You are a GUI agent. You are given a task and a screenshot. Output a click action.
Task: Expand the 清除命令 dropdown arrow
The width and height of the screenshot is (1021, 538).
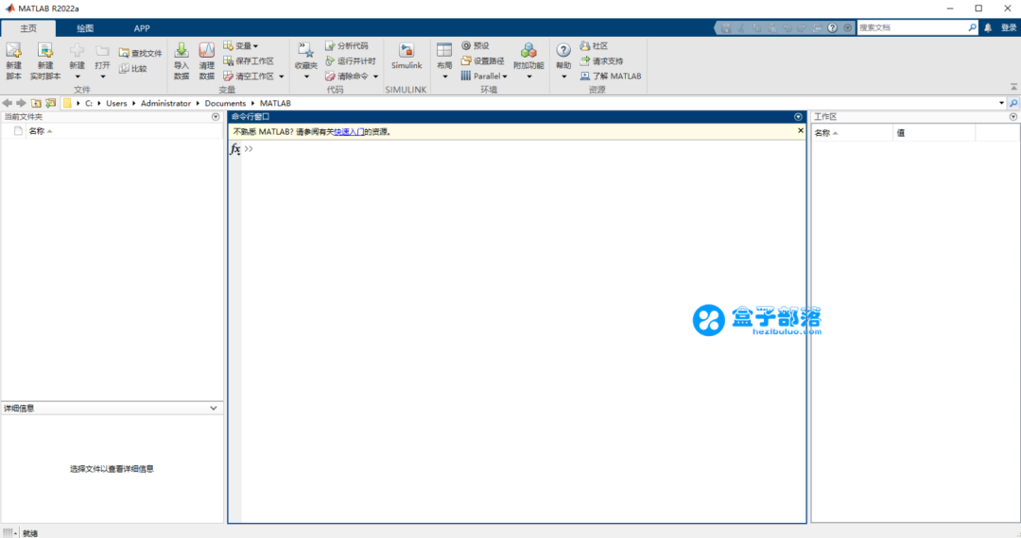[x=375, y=76]
